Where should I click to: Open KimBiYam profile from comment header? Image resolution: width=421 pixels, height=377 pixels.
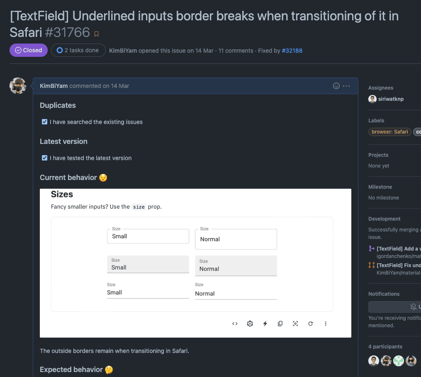pyautogui.click(x=54, y=86)
